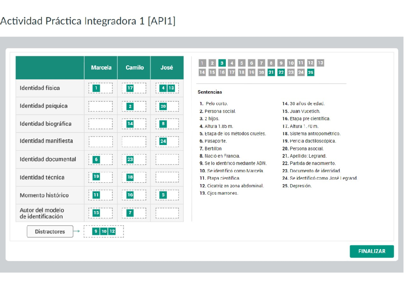Select tile 12 in the Distractores box
The width and height of the screenshot is (408, 289).
[112, 231]
